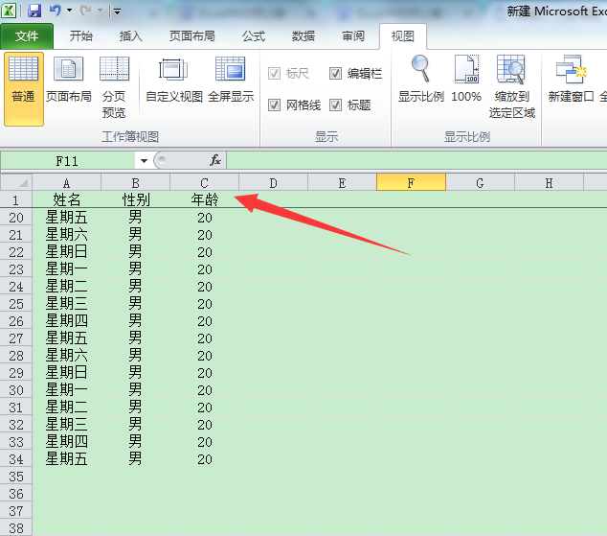Select the 视图 ribbon tab
The width and height of the screenshot is (607, 536).
pyautogui.click(x=403, y=36)
